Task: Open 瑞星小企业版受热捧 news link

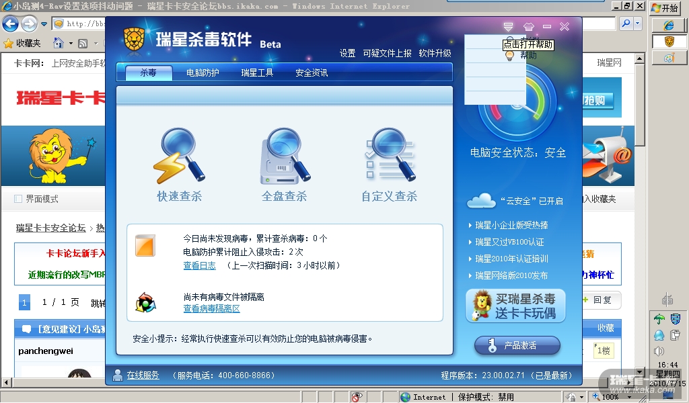Action: 511,225
